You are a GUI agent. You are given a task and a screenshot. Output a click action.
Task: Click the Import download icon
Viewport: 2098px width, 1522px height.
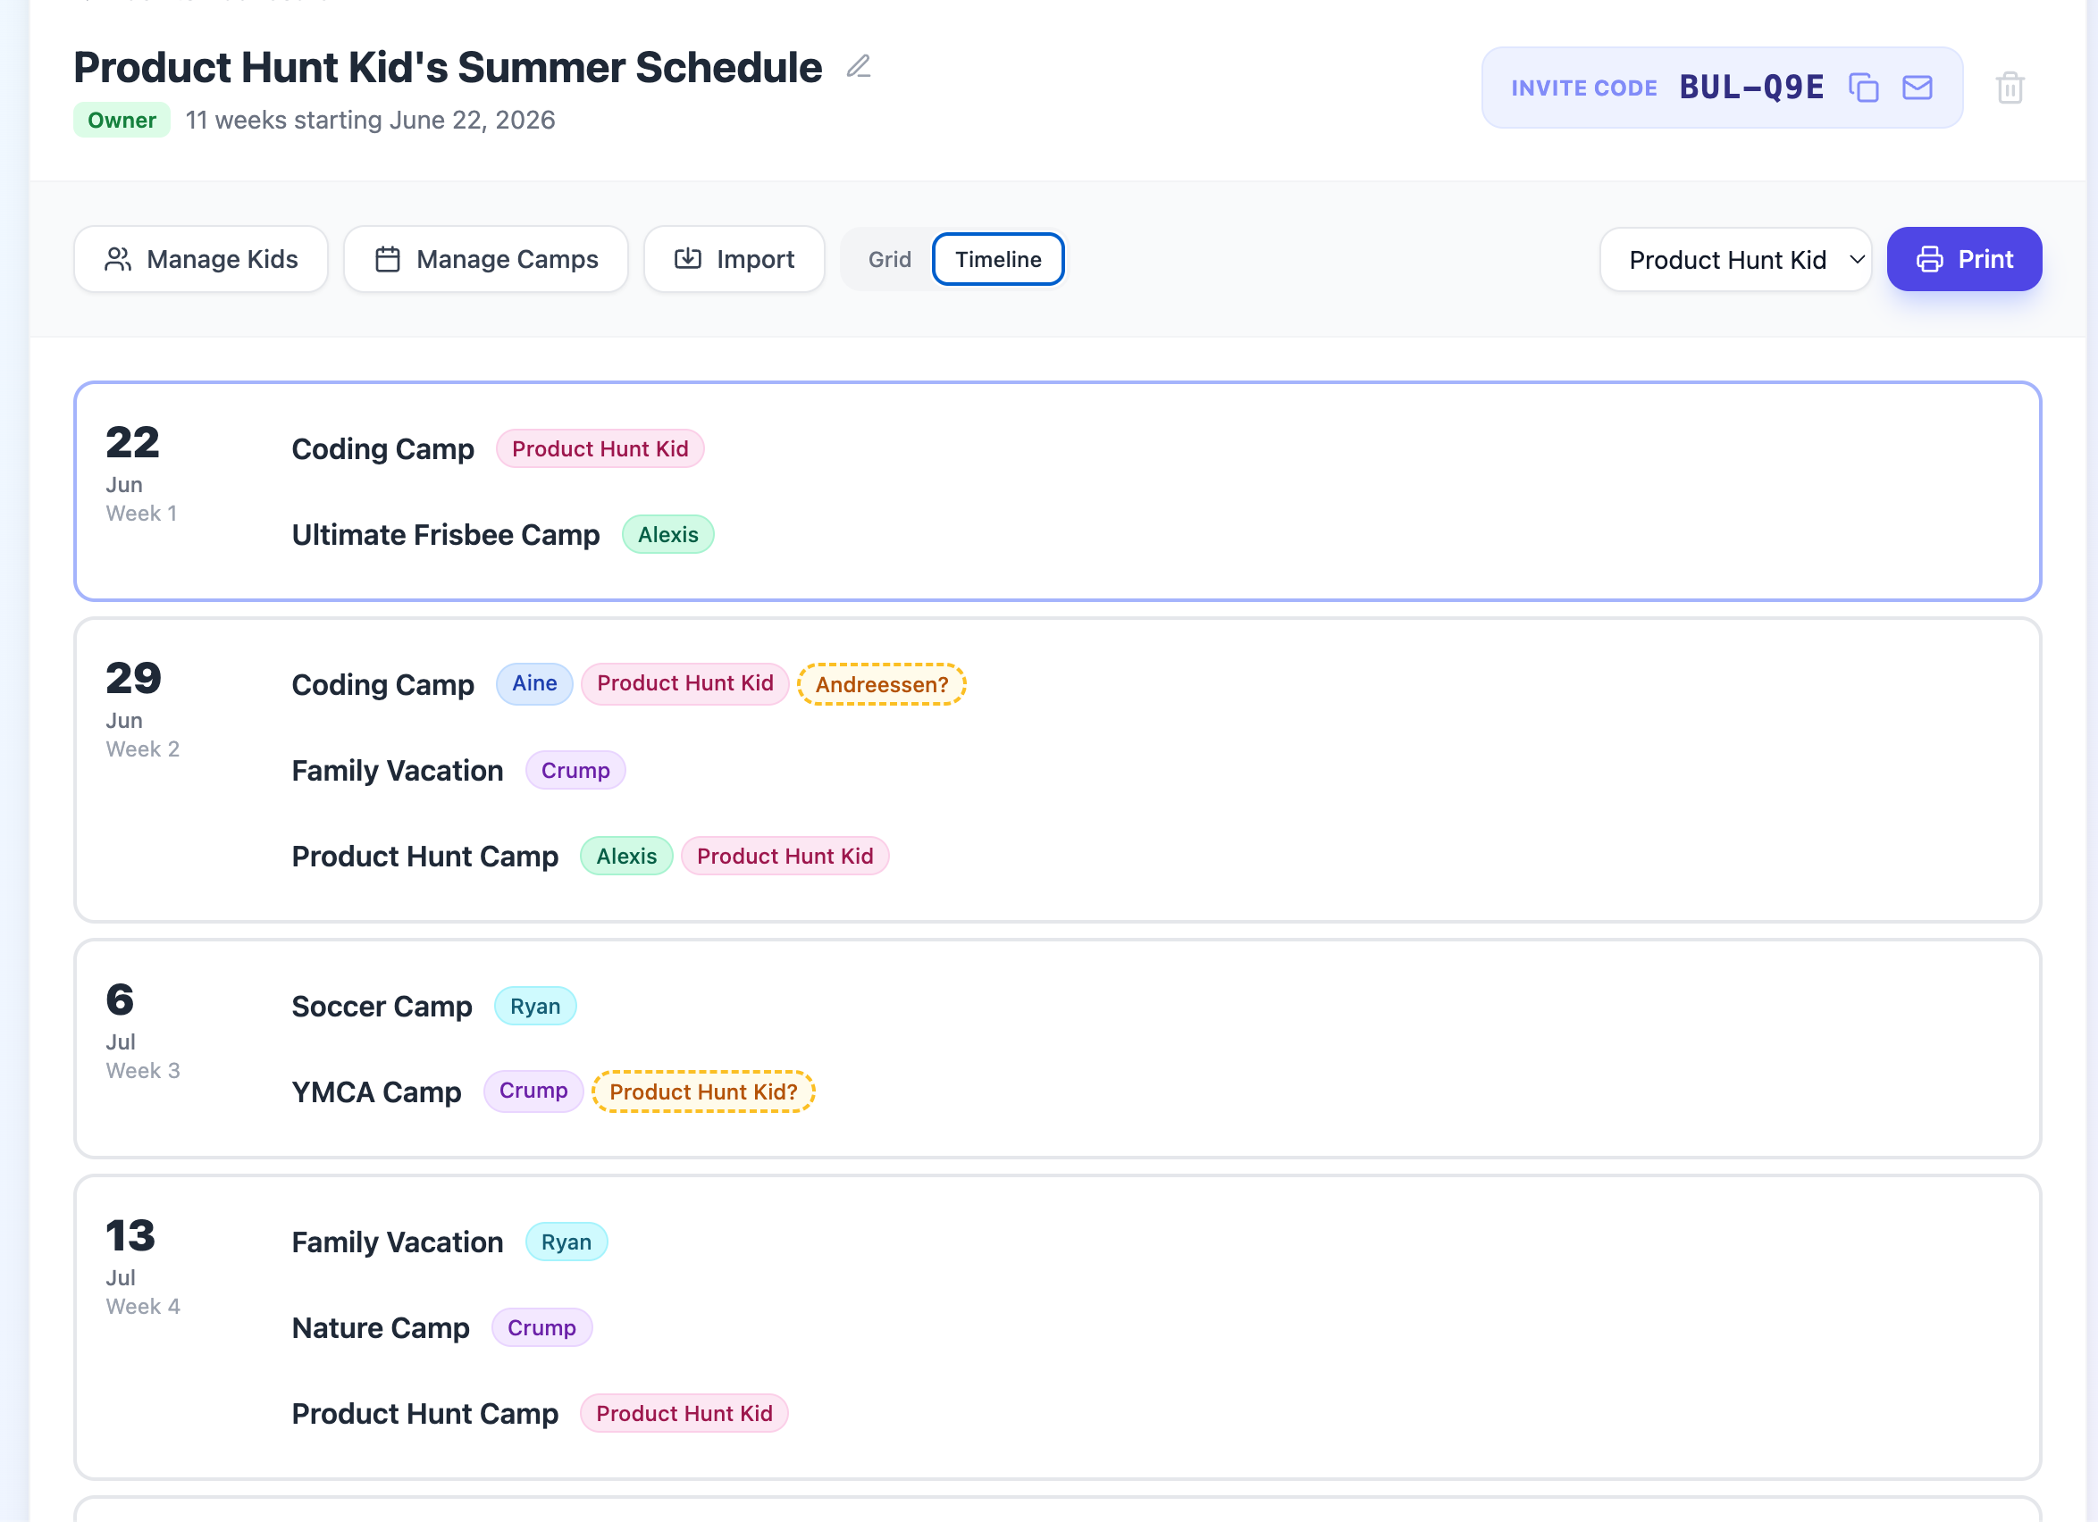click(687, 259)
